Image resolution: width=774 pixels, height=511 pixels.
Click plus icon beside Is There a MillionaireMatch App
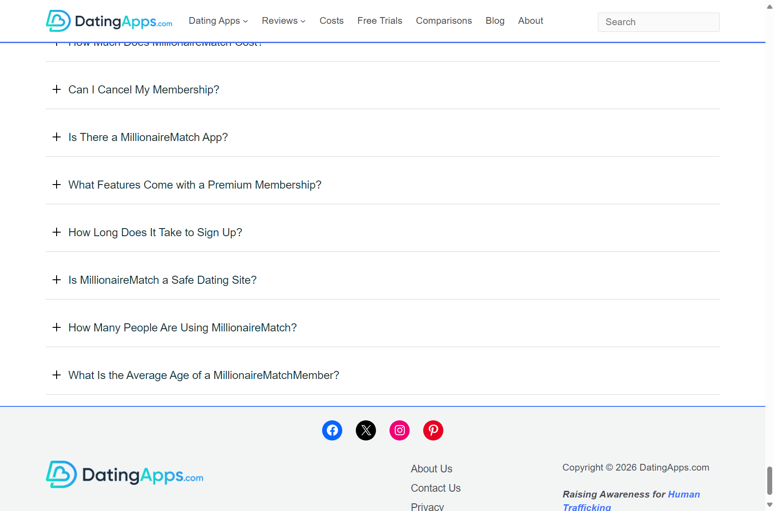click(57, 137)
